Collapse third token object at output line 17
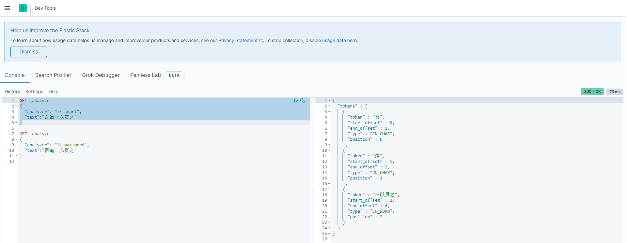 329,189
